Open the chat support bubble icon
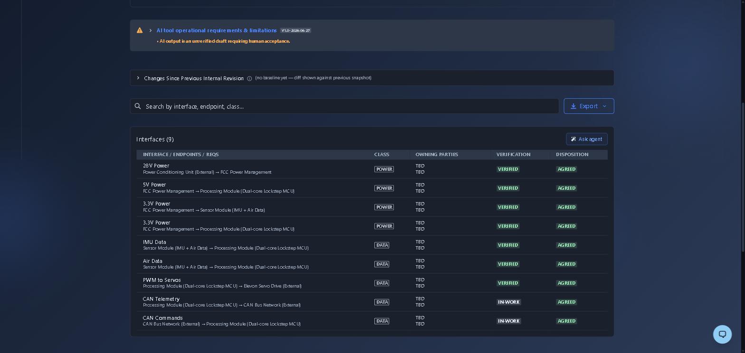 pyautogui.click(x=722, y=334)
